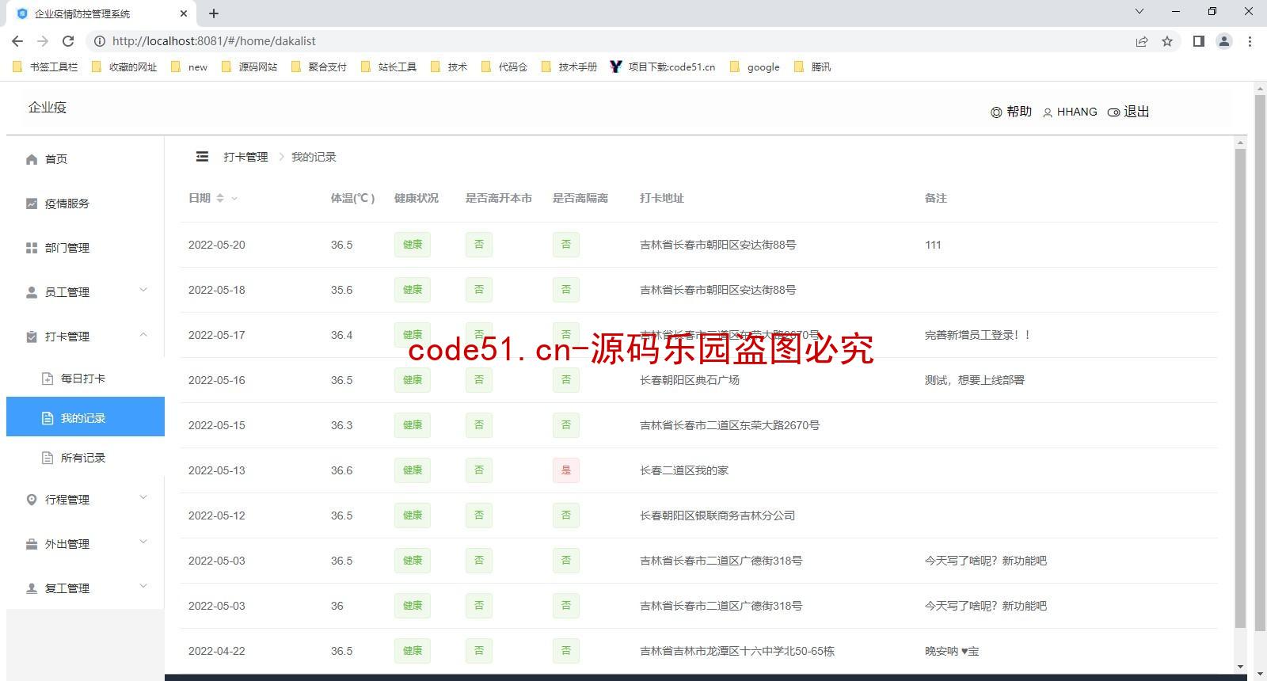The width and height of the screenshot is (1267, 681).
Task: Click the remark 111 in first row
Action: [x=933, y=245]
